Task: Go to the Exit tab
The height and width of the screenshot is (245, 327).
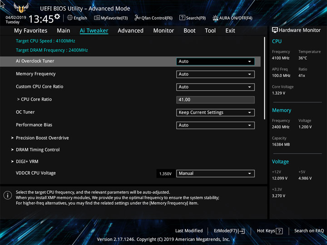Action: tap(230, 31)
